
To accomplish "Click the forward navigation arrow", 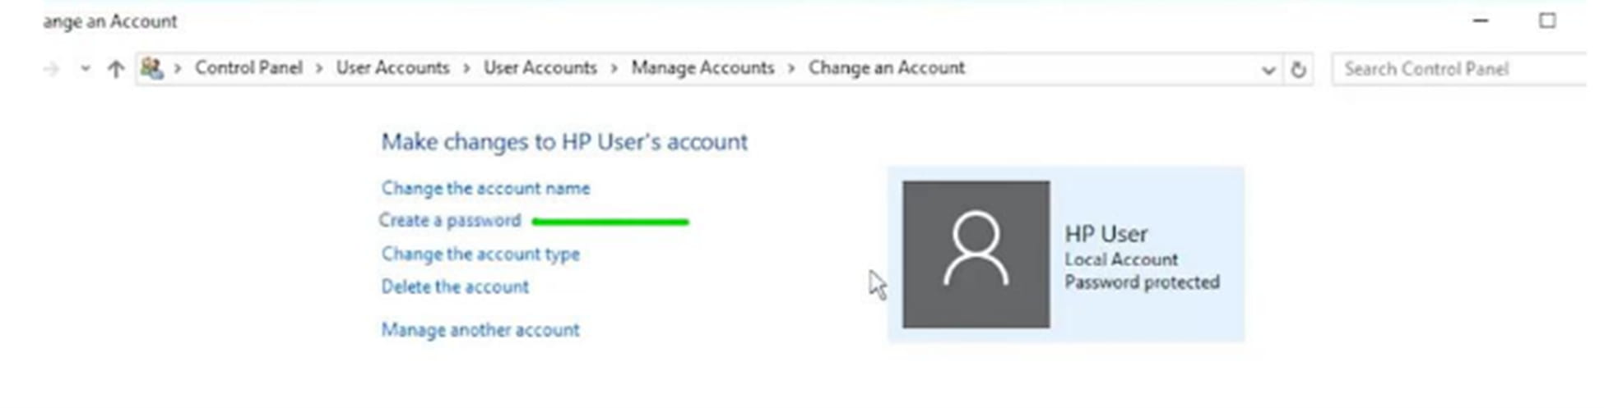I will click(x=51, y=69).
